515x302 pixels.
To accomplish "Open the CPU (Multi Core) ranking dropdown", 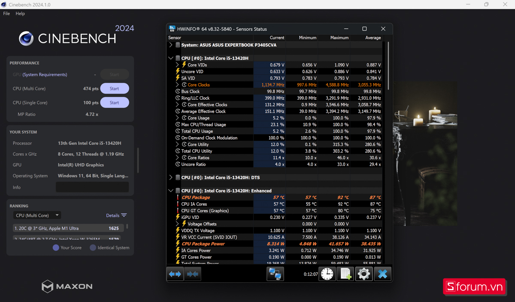I will click(x=37, y=215).
